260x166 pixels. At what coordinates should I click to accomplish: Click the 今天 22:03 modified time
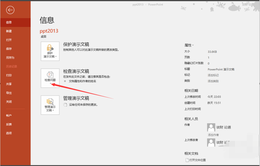pyautogui.click(x=214, y=97)
